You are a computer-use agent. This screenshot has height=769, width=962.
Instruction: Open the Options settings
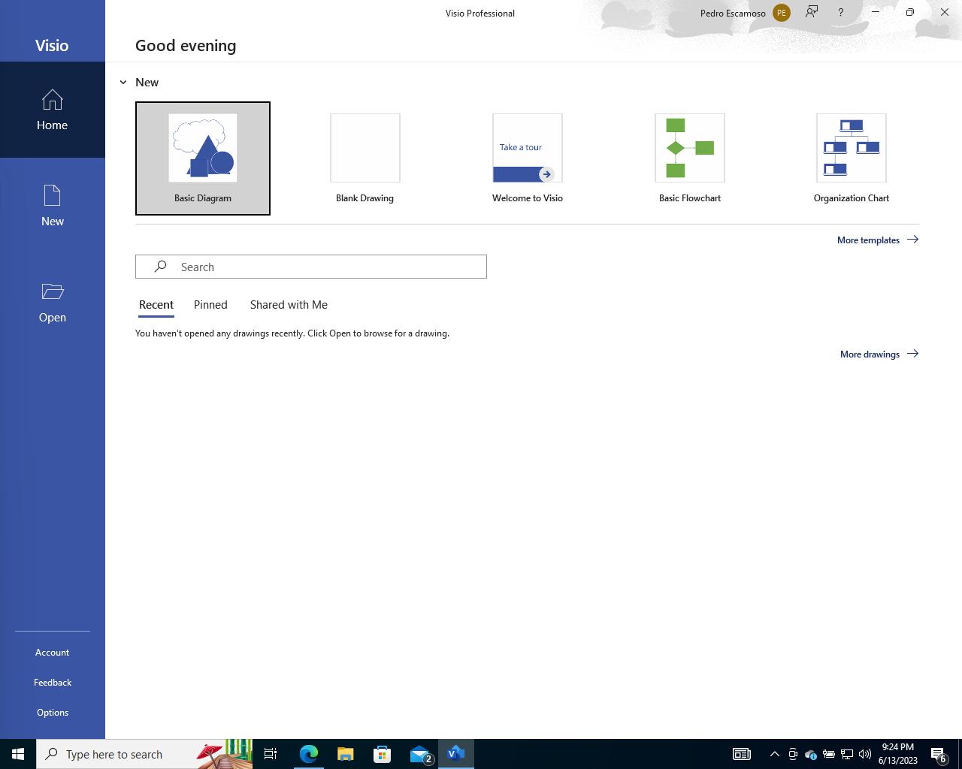click(53, 713)
